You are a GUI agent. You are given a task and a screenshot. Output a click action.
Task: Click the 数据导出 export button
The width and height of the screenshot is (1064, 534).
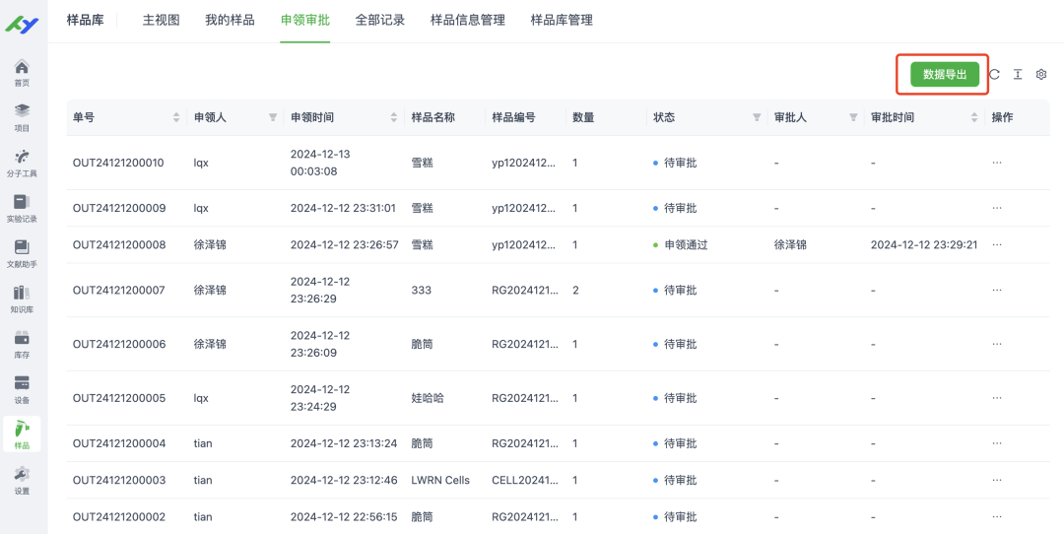pyautogui.click(x=945, y=75)
